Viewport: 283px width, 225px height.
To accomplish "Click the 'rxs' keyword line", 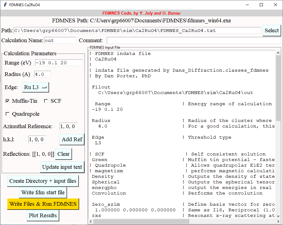I will click(97, 216).
